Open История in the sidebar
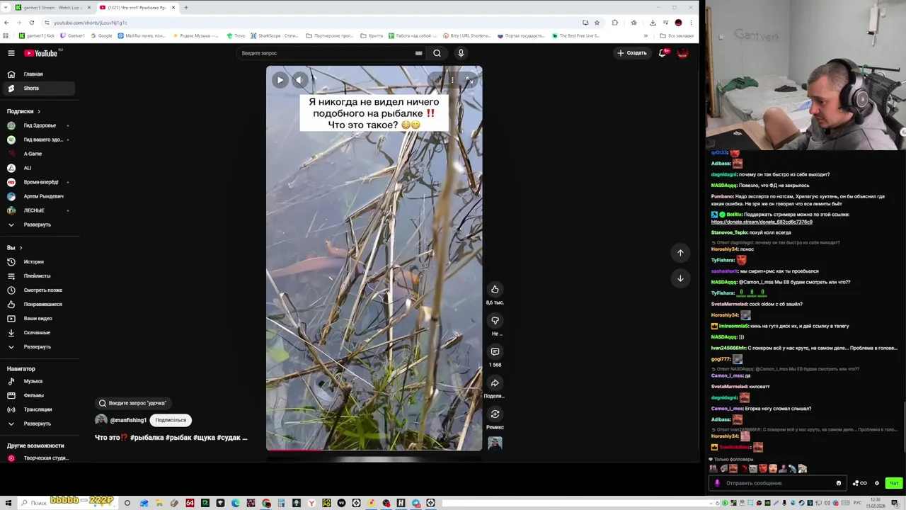The height and width of the screenshot is (510, 906). pos(39,262)
